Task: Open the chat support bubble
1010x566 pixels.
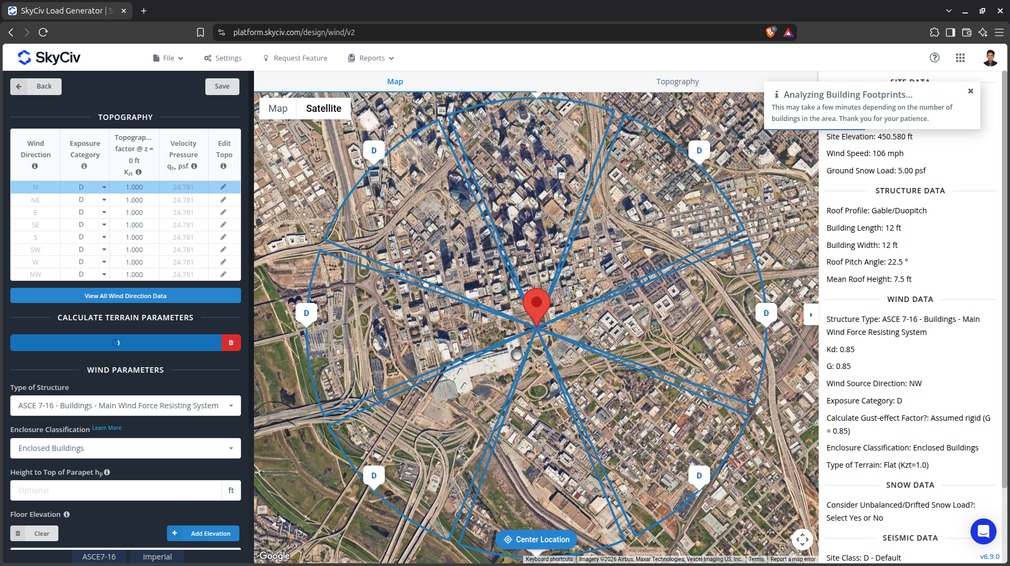Action: 983,531
